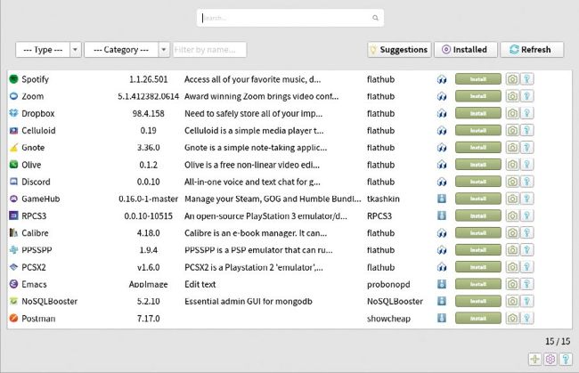Click the AppImage package icon for GameHub
The image size is (579, 373).
[x=441, y=199]
